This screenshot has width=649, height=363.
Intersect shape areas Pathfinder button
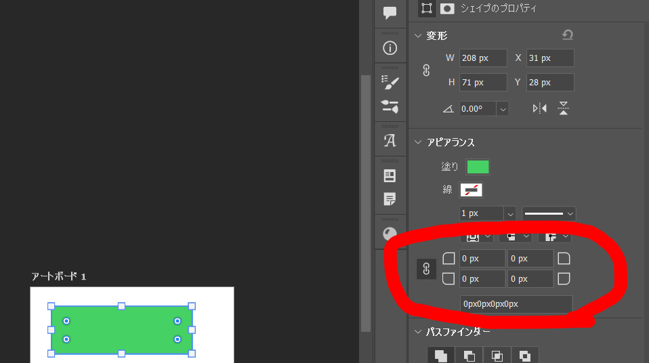click(497, 356)
